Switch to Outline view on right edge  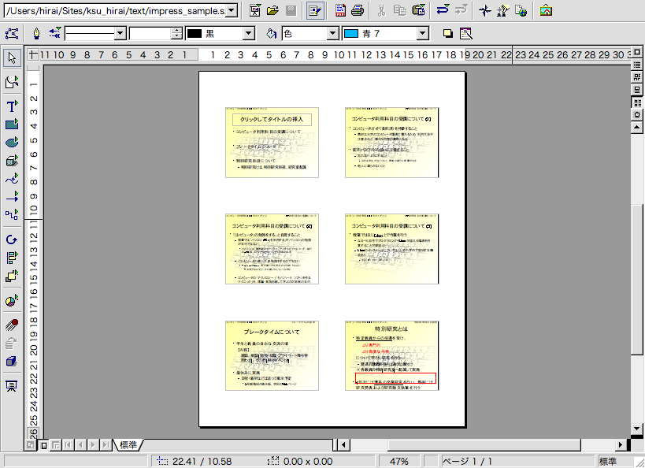coord(637,65)
